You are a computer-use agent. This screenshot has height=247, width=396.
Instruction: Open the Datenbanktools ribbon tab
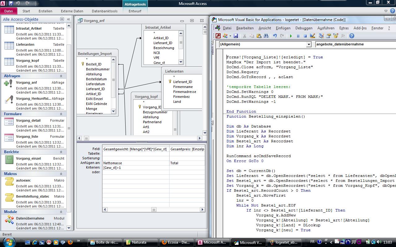coord(105,11)
